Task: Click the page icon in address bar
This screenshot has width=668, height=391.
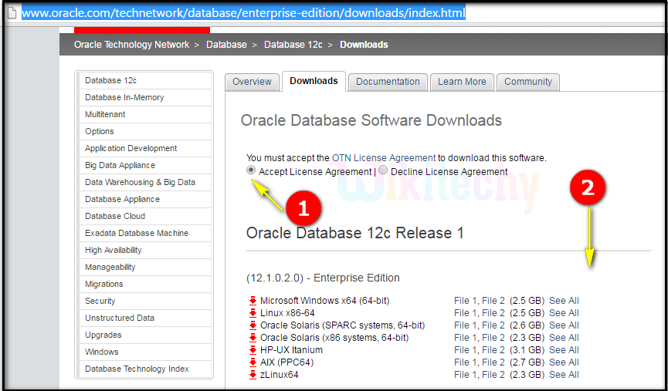Action: pyautogui.click(x=10, y=13)
